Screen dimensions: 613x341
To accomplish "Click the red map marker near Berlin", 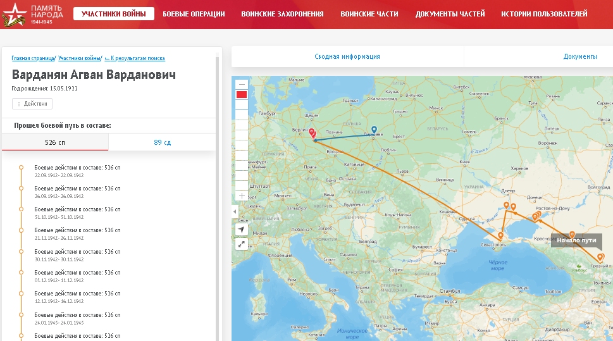I will (x=311, y=133).
